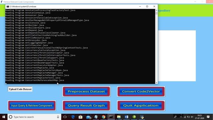Screen dimensions: 213x120
Task: Click the cmd scrollbar down arrow
Action: 156,82
